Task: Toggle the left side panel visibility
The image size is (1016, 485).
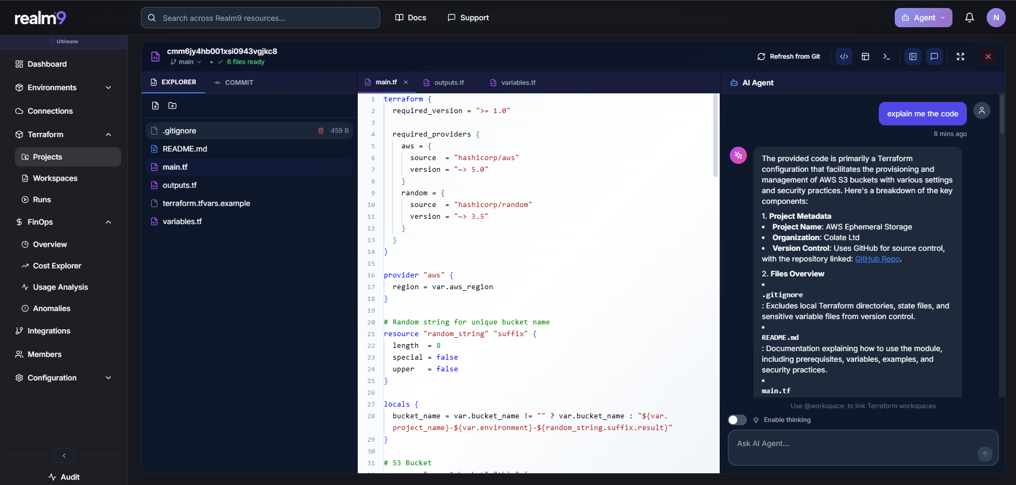Action: [912, 56]
